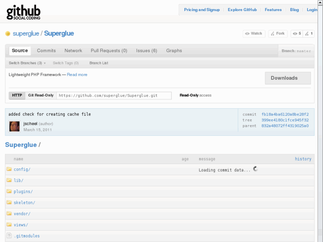Fork the Superglue repository
Image resolution: width=323 pixels, height=242 pixels.
278,34
